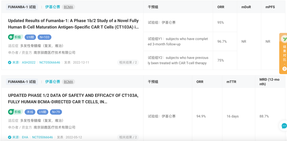Open the 结果对比 side panel
Image resolution: width=287 pixels, height=141 pixels.
tap(283, 53)
